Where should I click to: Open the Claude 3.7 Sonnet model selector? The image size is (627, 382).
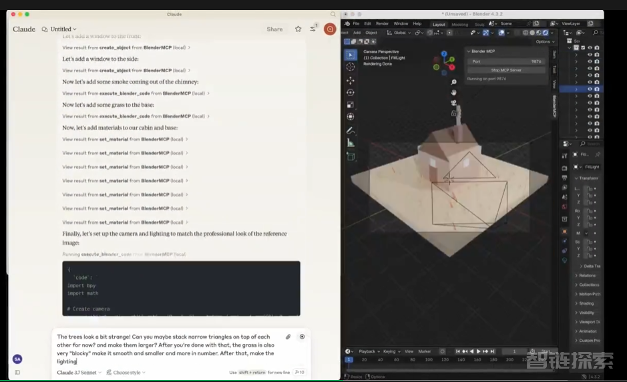[x=79, y=373]
